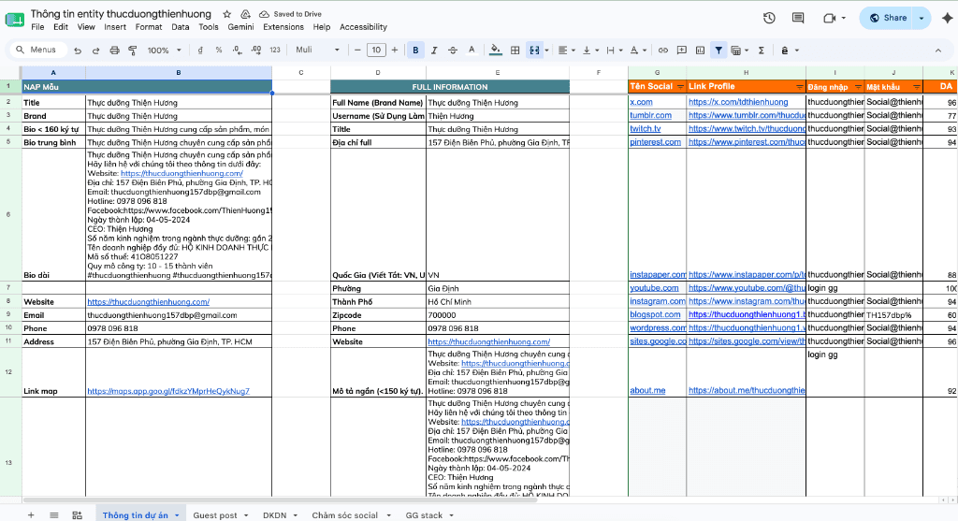The width and height of the screenshot is (958, 521).
Task: Open version history
Action: point(769,19)
